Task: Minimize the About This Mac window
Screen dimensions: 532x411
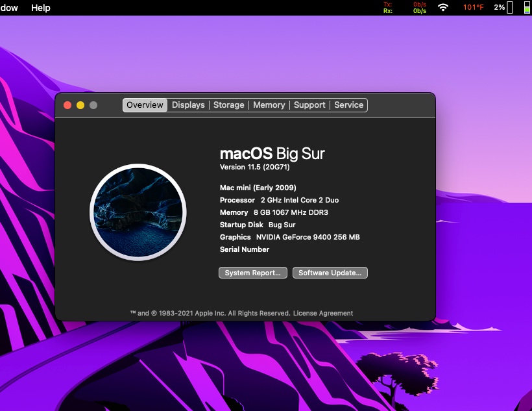Action: tap(80, 105)
